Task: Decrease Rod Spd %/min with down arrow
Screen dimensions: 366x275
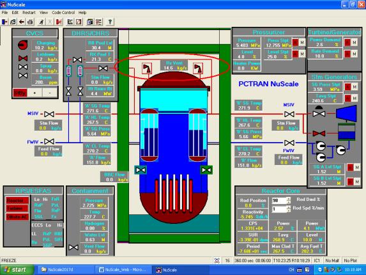Action: tap(289, 210)
